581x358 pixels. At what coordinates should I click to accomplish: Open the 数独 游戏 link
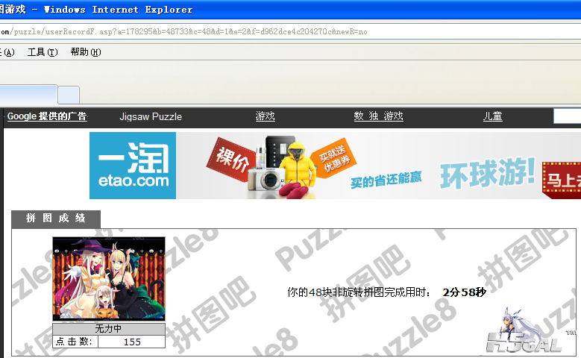click(x=378, y=116)
